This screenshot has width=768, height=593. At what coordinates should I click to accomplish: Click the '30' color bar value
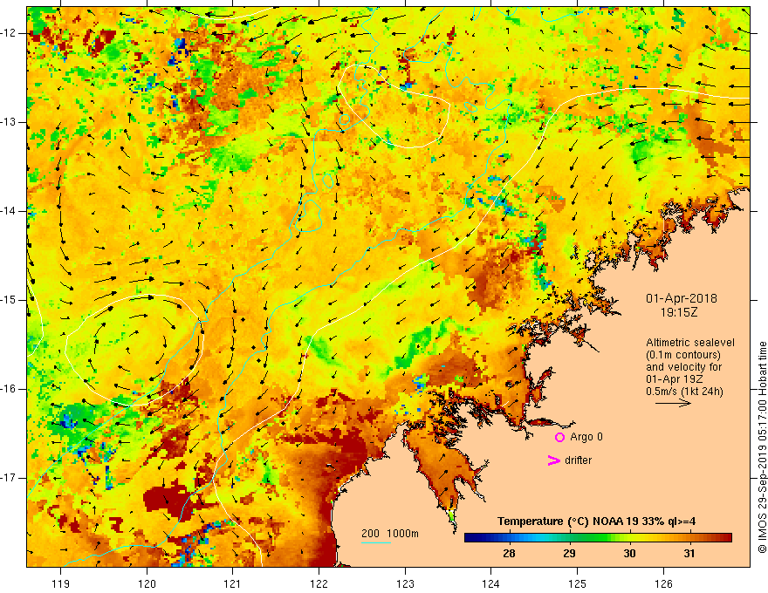pyautogui.click(x=629, y=554)
